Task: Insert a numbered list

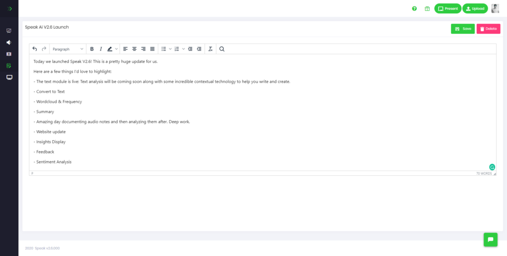Action: coord(177,49)
